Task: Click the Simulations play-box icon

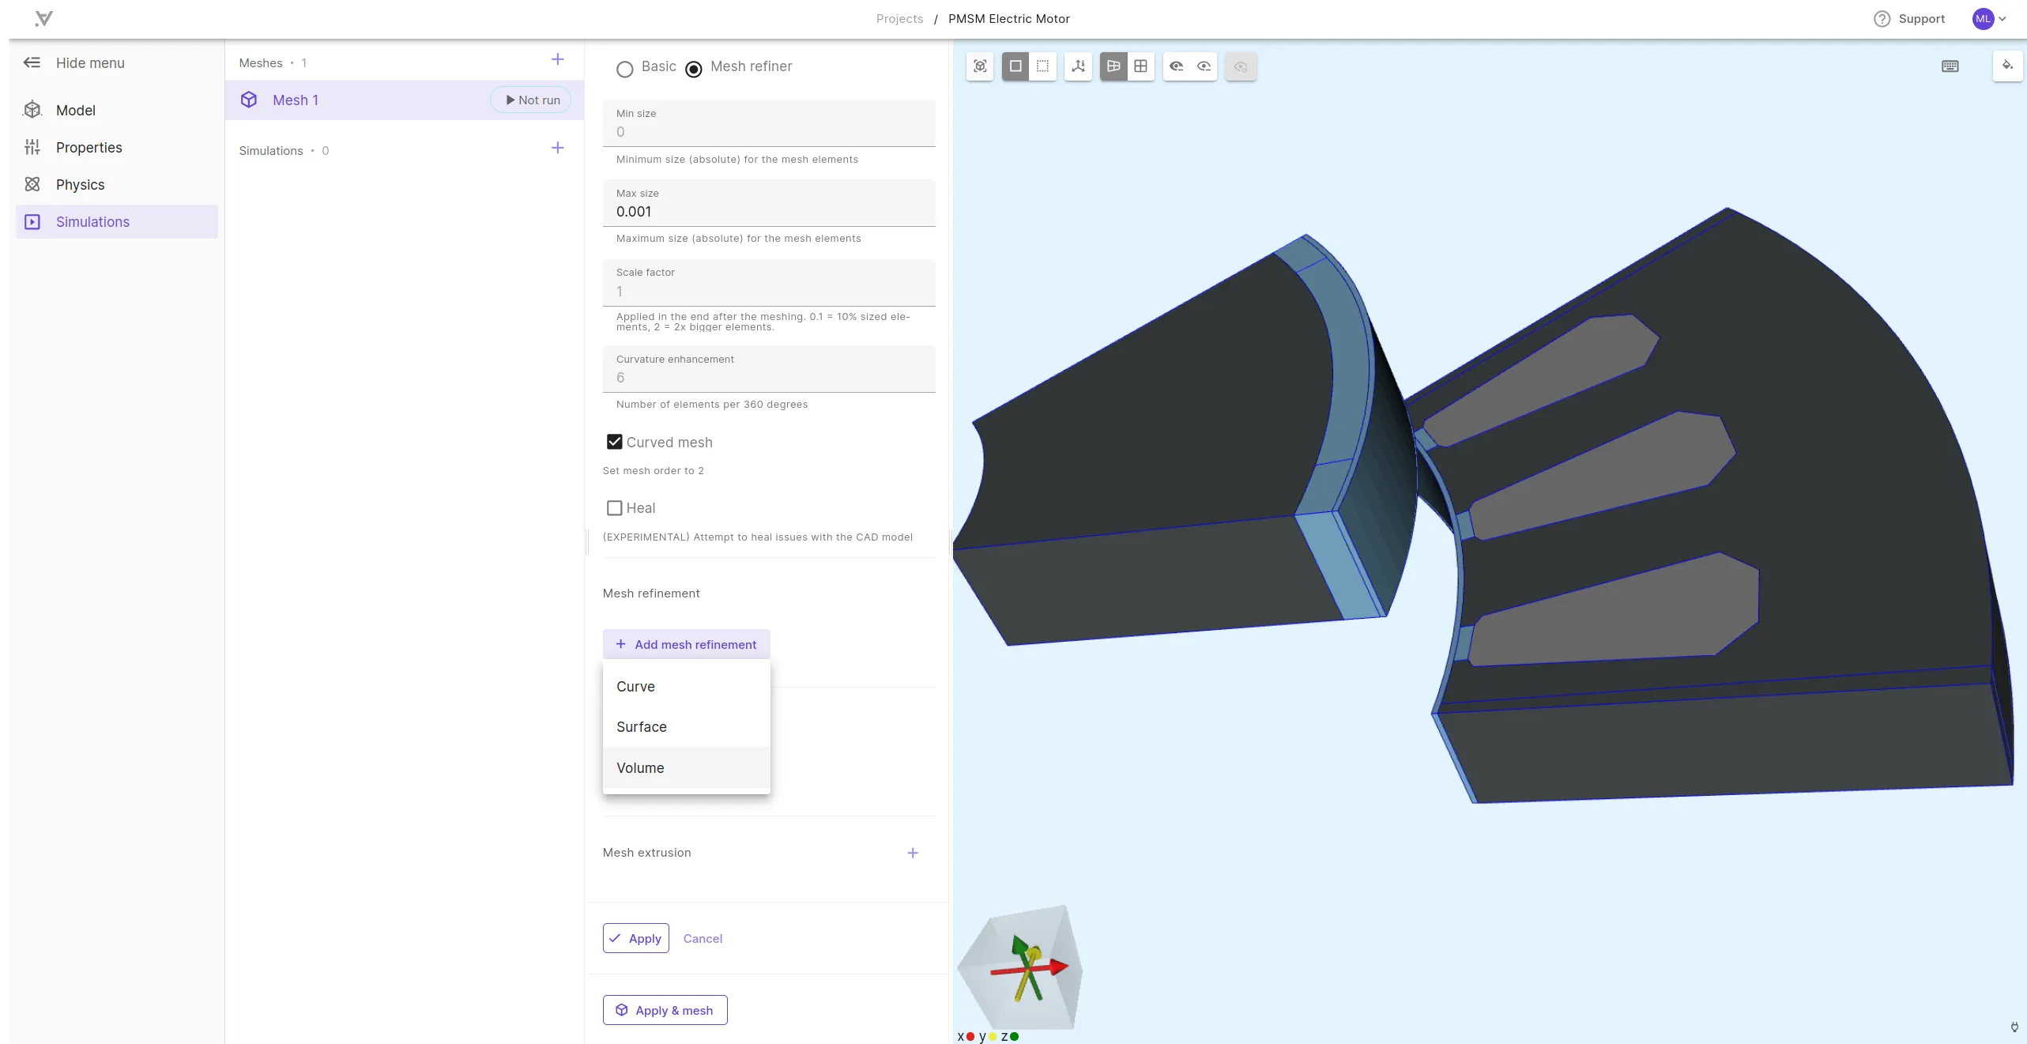Action: tap(32, 221)
